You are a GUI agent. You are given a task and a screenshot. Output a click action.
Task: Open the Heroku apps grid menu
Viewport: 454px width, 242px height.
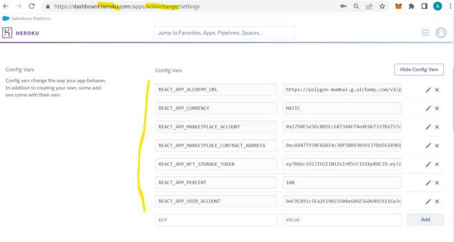pos(425,33)
